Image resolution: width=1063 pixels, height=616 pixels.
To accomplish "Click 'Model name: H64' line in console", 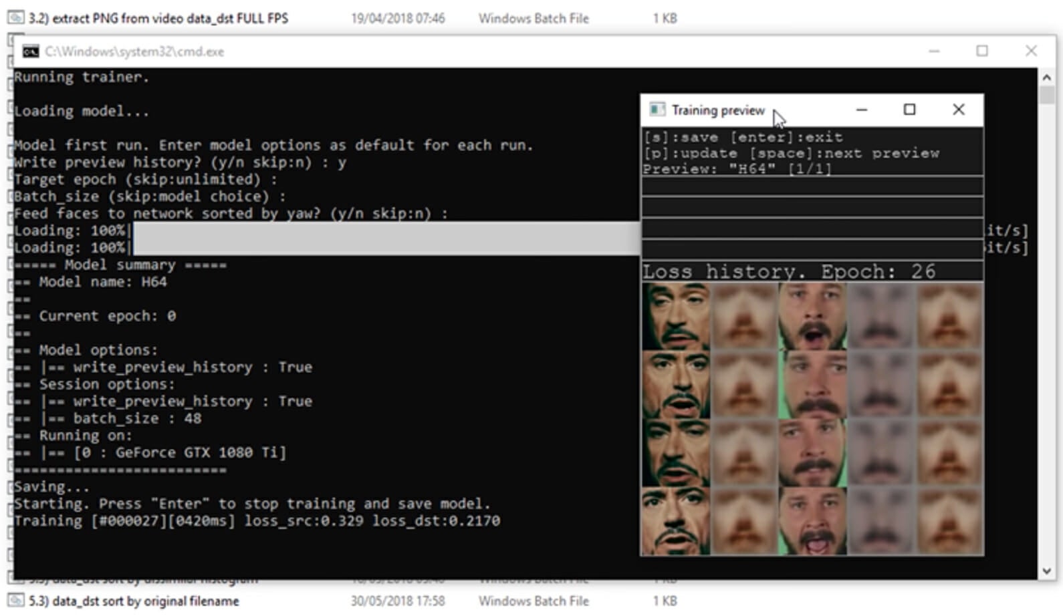I will point(91,282).
